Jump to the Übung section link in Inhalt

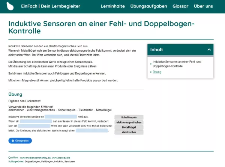pos(157,72)
